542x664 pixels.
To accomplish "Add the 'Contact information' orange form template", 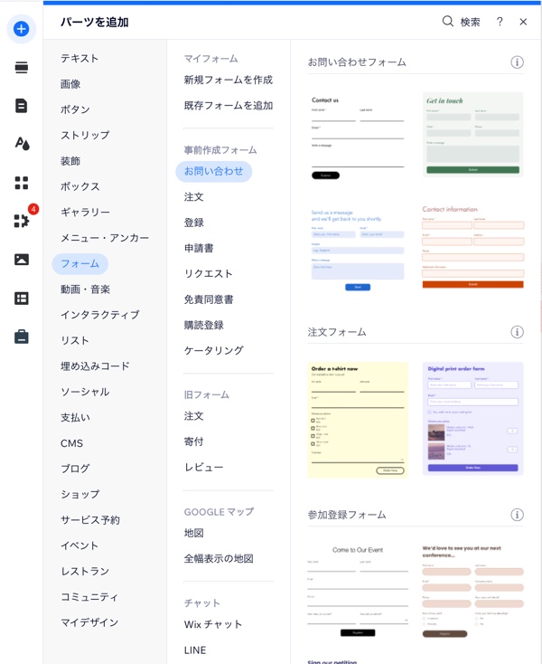I will click(x=472, y=247).
